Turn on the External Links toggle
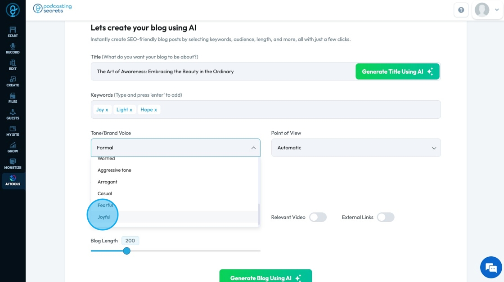This screenshot has height=282, width=504. pyautogui.click(x=386, y=217)
